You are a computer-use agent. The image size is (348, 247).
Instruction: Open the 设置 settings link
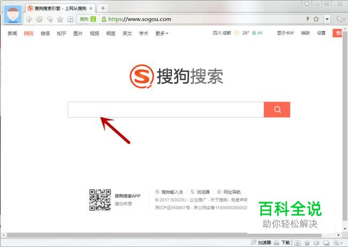pos(321,33)
